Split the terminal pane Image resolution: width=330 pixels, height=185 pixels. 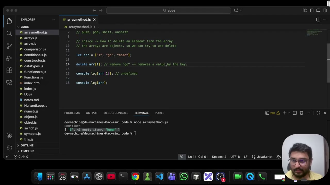point(295,113)
